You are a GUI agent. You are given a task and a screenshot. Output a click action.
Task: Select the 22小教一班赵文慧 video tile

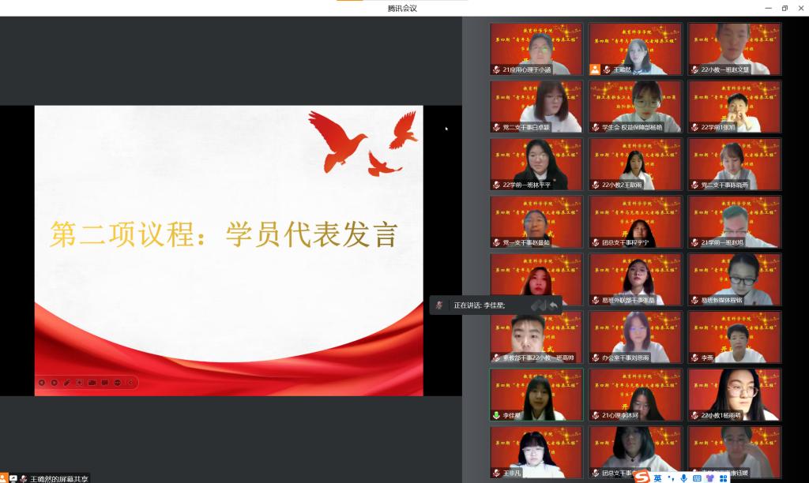coord(734,49)
